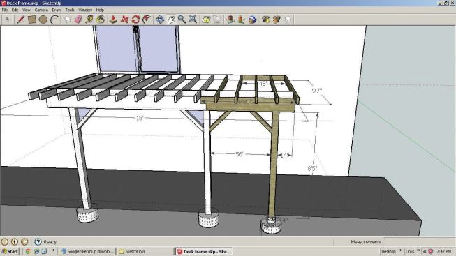Select the 48" dimension label

263,84
